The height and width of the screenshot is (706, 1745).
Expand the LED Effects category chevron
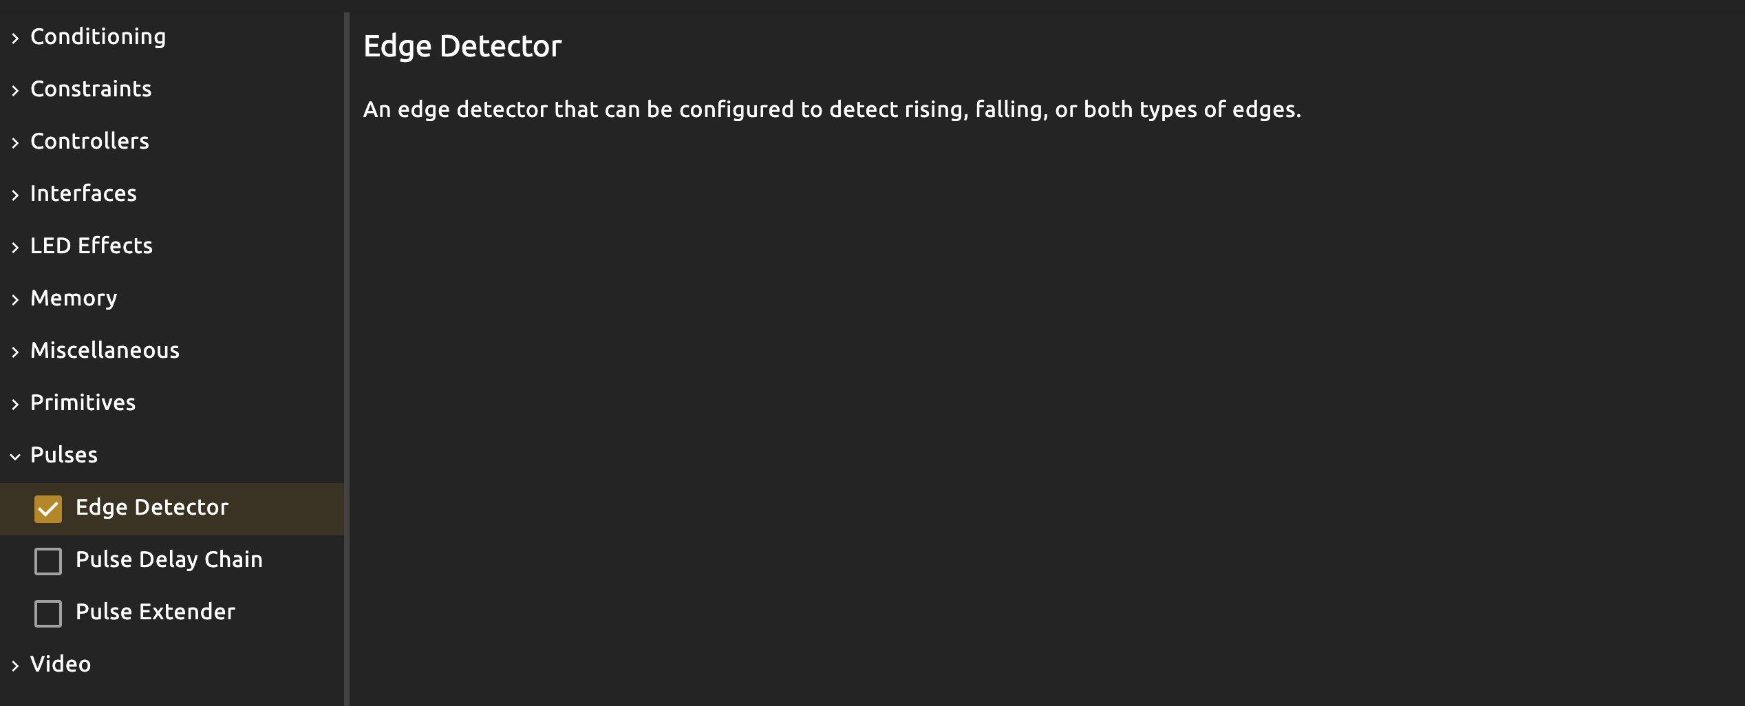(15, 247)
